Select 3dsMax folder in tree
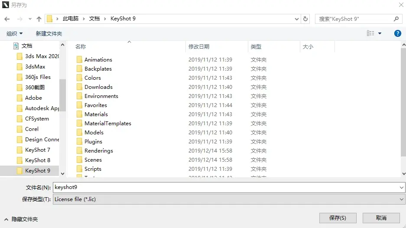This screenshot has width=406, height=228. coord(31,67)
